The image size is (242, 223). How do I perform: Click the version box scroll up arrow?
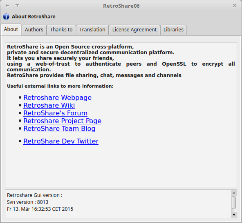pos(234,193)
